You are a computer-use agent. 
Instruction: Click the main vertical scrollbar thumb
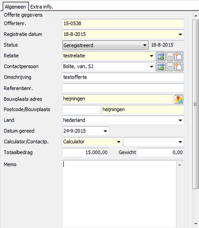coord(195,104)
